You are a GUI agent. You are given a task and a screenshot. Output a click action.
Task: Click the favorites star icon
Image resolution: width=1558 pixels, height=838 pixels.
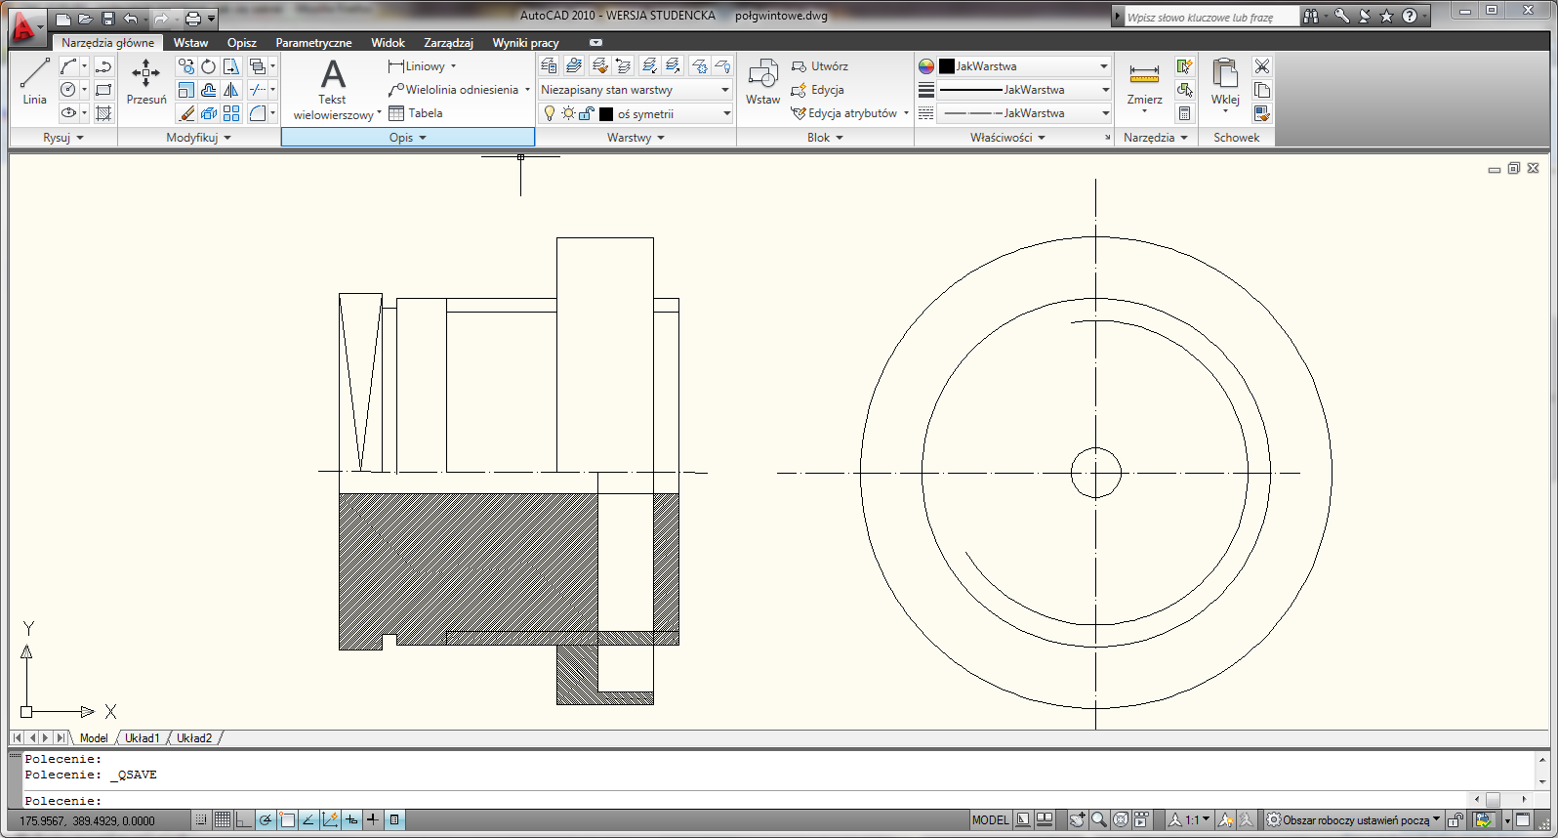click(x=1386, y=16)
